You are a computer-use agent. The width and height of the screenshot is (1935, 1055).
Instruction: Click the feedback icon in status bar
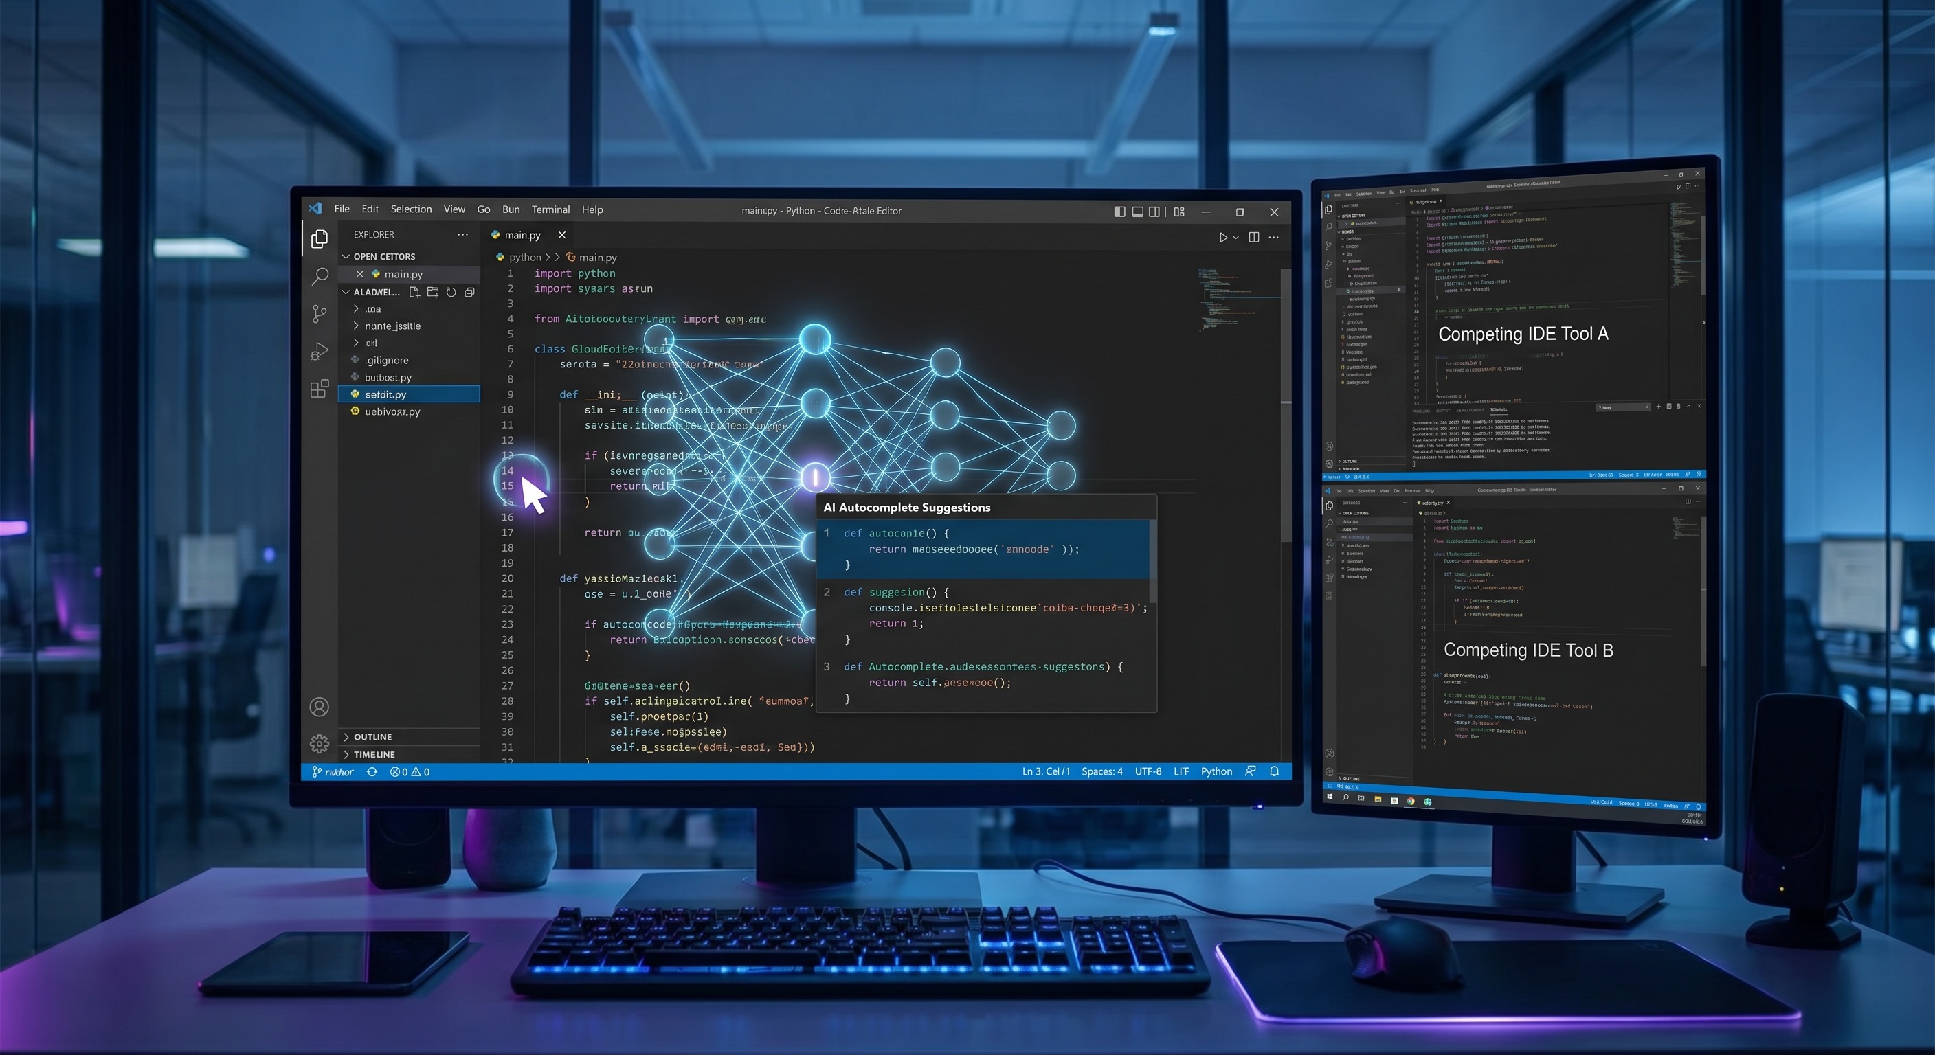[x=1251, y=771]
